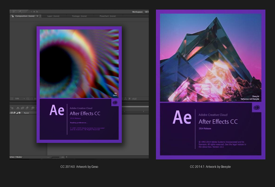Switch to the Flowchart: (none) tab

coord(108,16)
